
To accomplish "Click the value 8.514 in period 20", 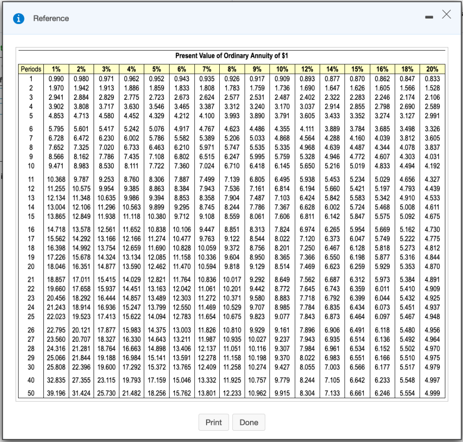I will [282, 266].
